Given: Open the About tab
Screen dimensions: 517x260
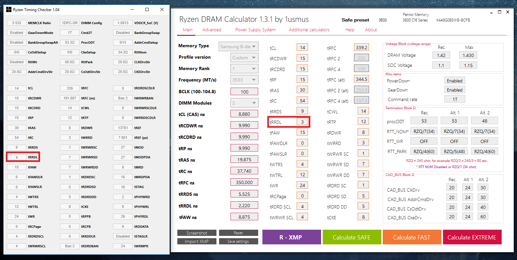Looking at the screenshot, I should pyautogui.click(x=371, y=30).
